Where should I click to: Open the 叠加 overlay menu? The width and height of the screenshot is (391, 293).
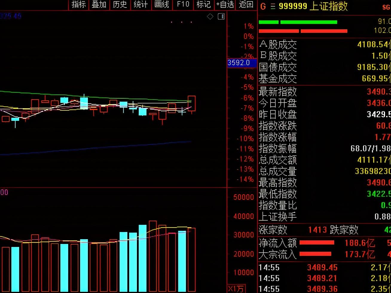pyautogui.click(x=99, y=4)
